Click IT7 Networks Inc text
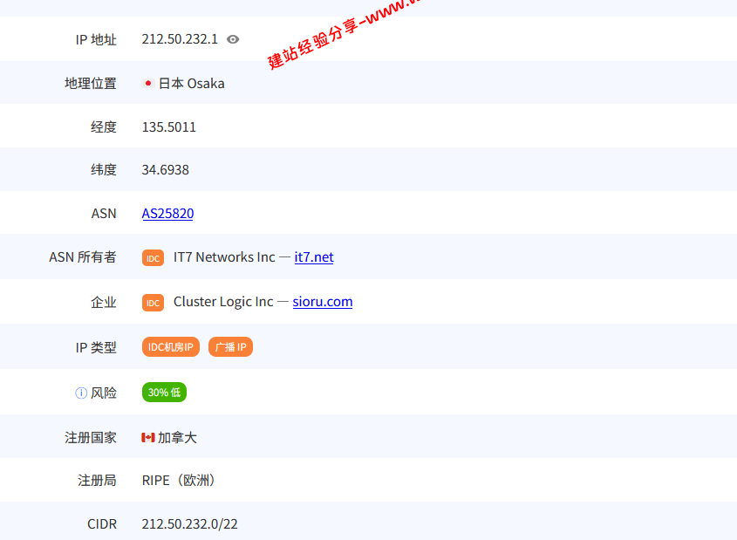This screenshot has height=540, width=737. coord(224,257)
